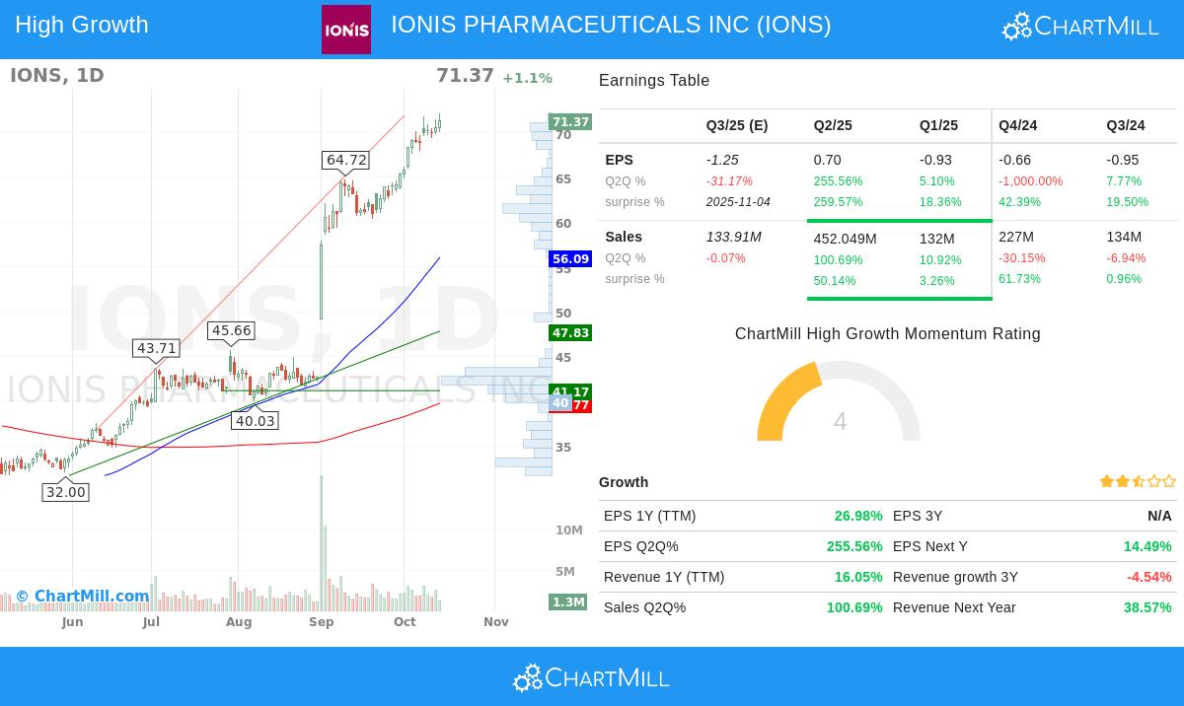The image size is (1184, 706).
Task: Click the High Growth heading text
Action: pyautogui.click(x=82, y=25)
